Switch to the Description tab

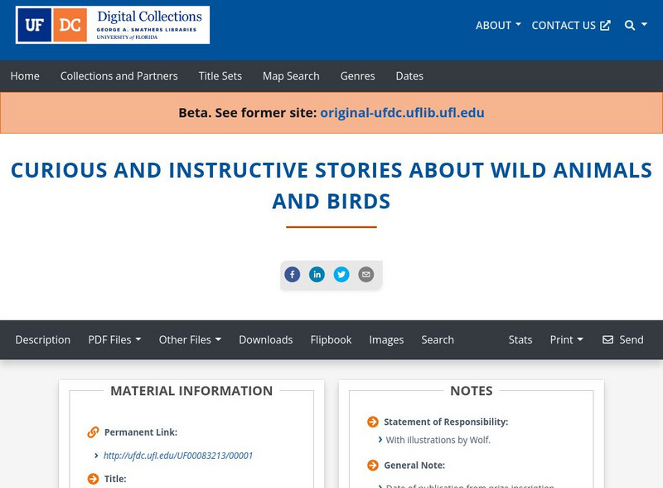(42, 339)
